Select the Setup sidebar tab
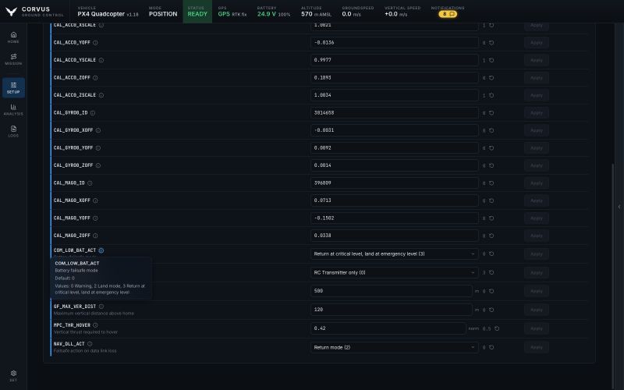 [x=13, y=87]
